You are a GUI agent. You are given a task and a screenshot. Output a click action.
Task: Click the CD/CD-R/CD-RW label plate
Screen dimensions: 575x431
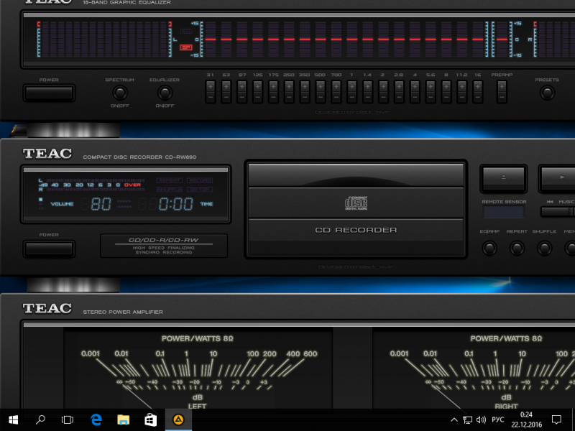pos(164,246)
